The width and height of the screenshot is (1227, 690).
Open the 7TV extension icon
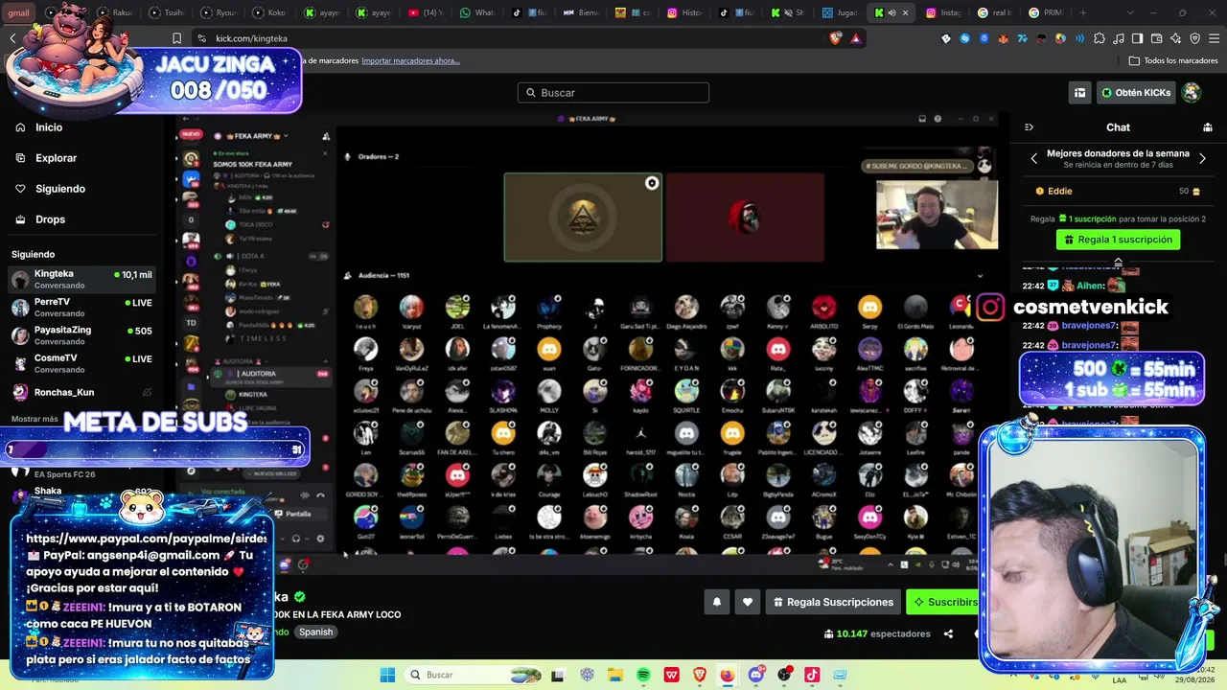tap(1022, 38)
